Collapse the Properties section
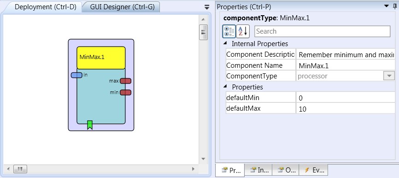 [225, 87]
